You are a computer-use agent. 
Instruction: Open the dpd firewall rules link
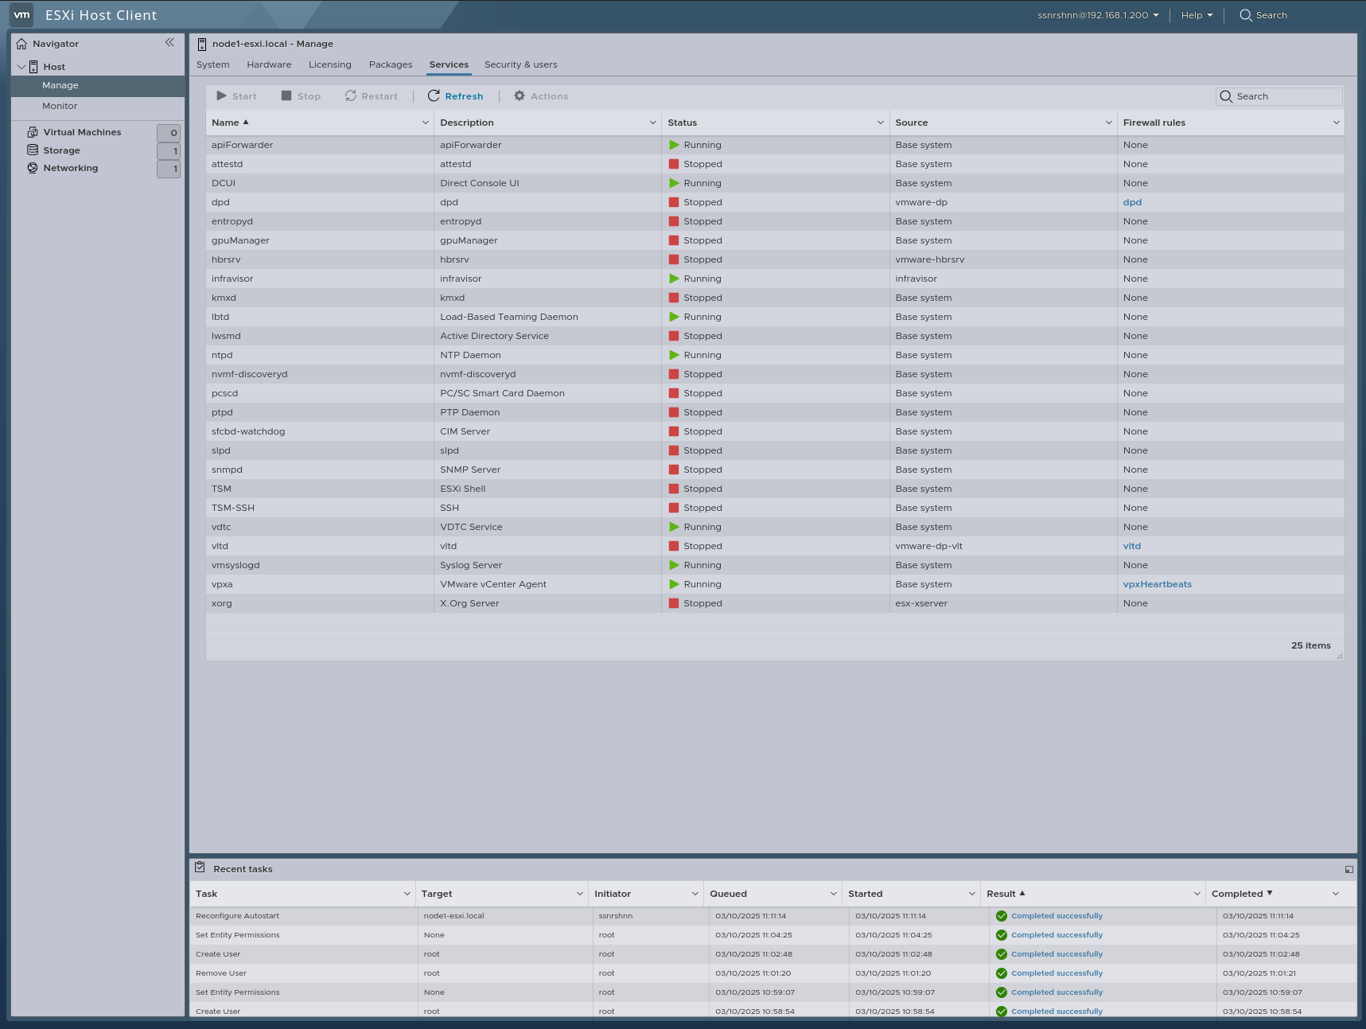point(1131,201)
